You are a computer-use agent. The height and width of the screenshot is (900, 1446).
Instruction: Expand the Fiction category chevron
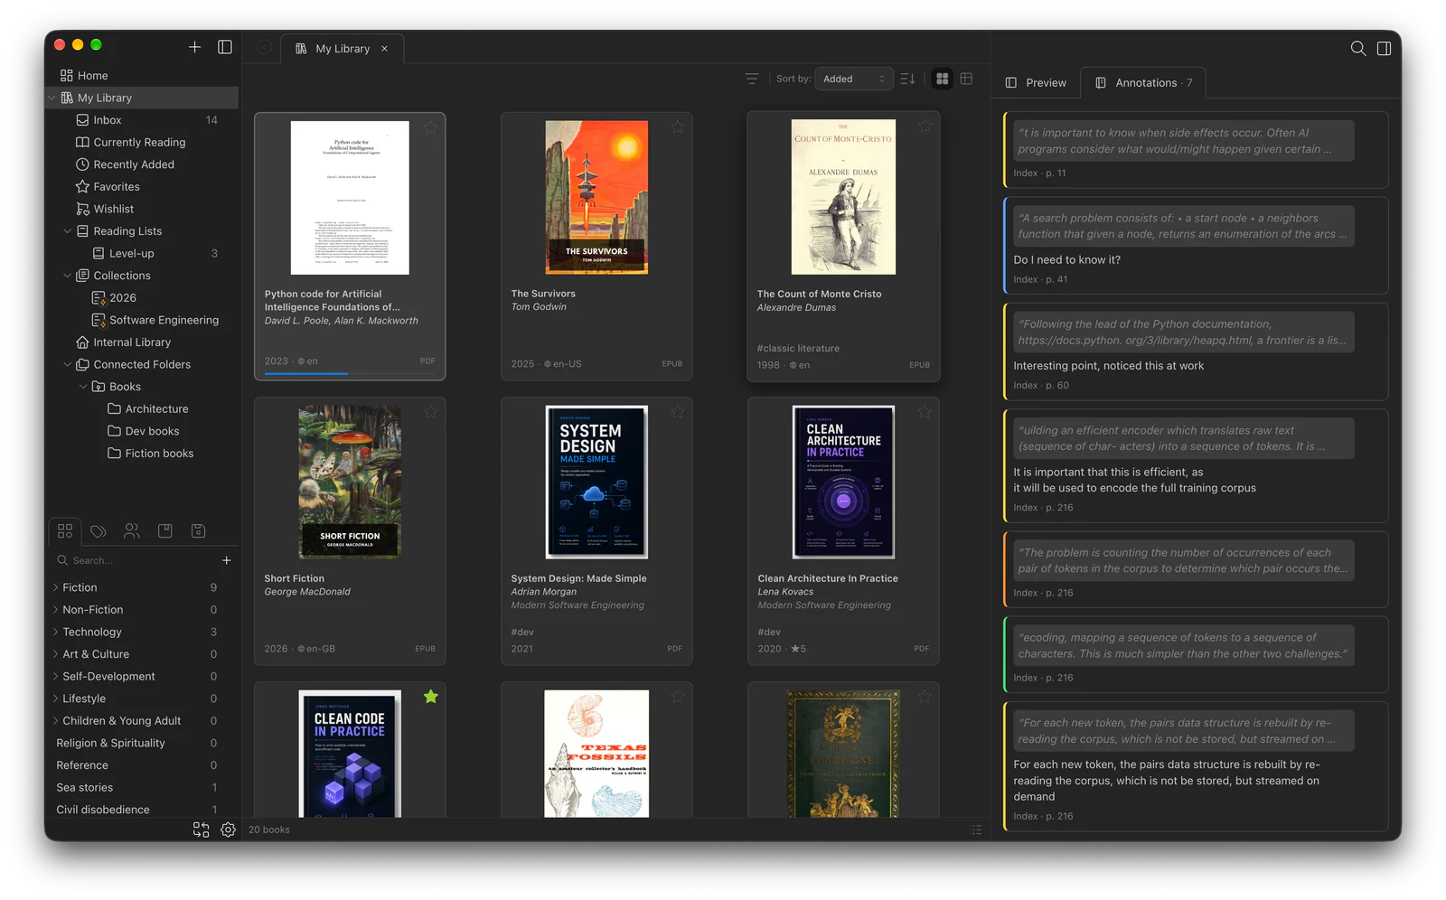coord(55,587)
